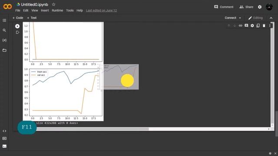Open the File menu
Viewport: 278px width, 156px height.
18,10
